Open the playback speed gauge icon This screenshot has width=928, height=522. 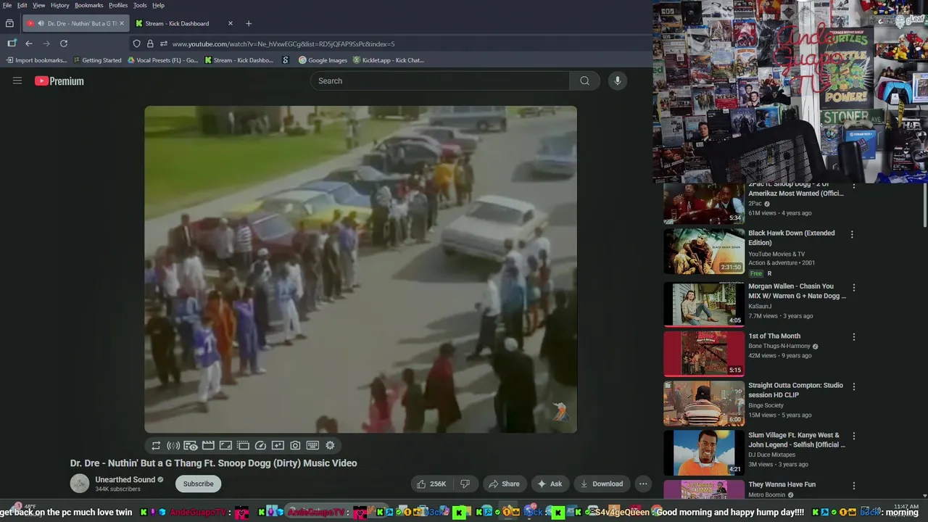coord(260,445)
